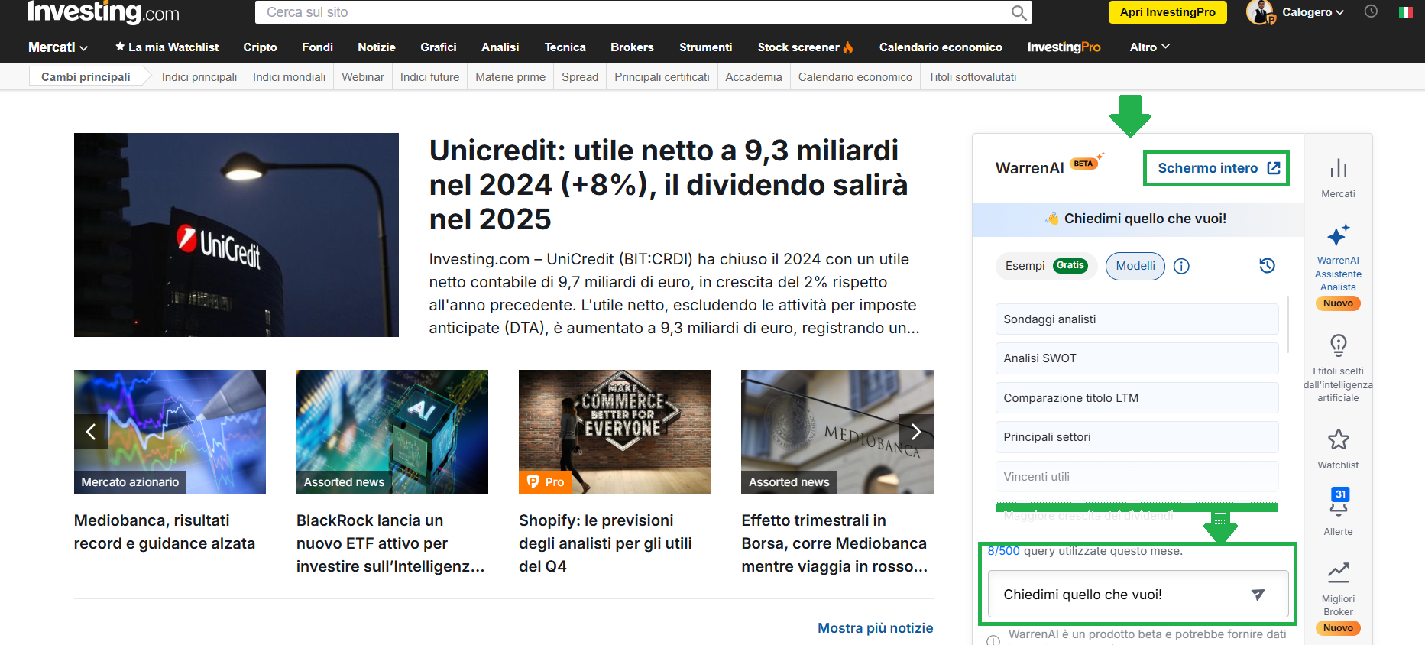The height and width of the screenshot is (645, 1425).
Task: Open the Strumenti menu
Action: 705,47
